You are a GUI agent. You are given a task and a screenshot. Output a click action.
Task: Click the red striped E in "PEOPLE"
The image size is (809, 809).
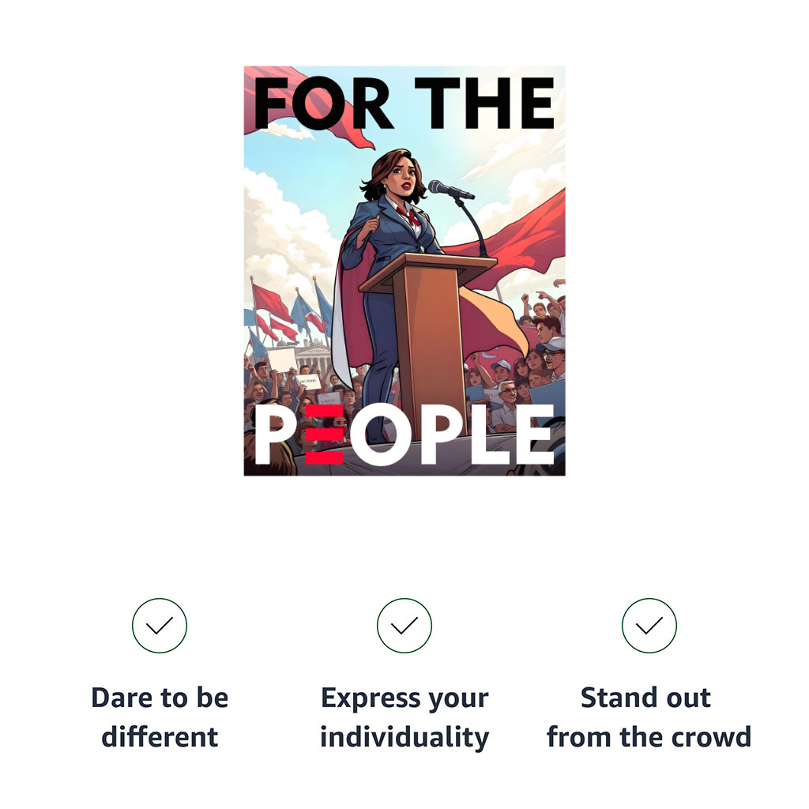324,435
